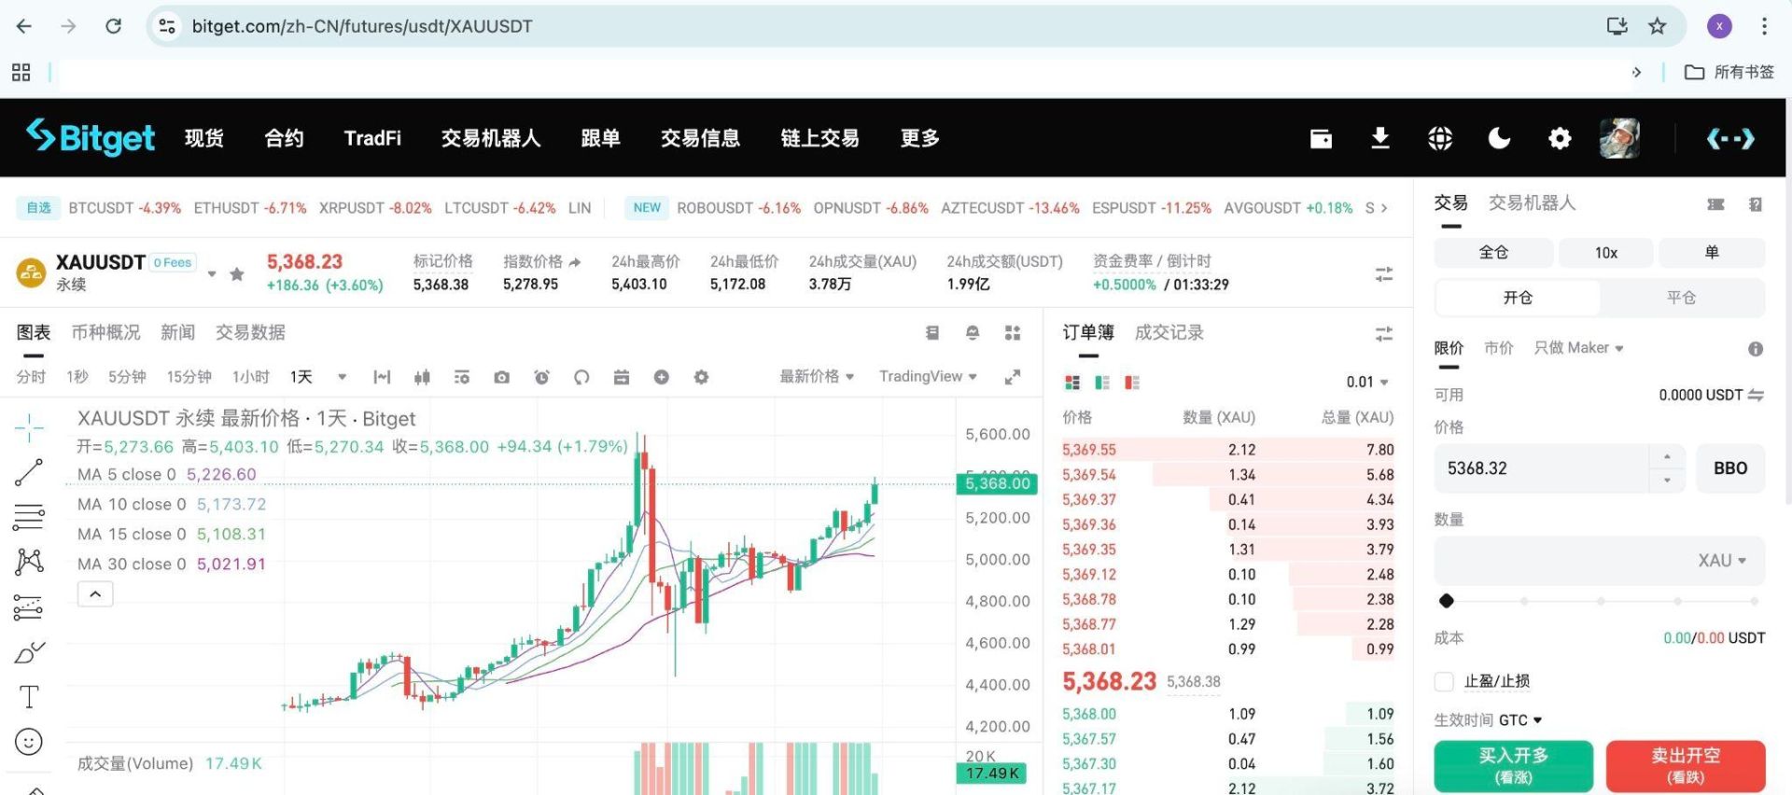Viewport: 1792px width, 795px height.
Task: Open header settings gear icon
Action: point(1560,139)
